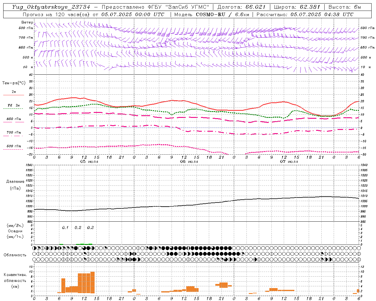Click the Давление pressure panel title
376x301 pixels.
pos(15,181)
